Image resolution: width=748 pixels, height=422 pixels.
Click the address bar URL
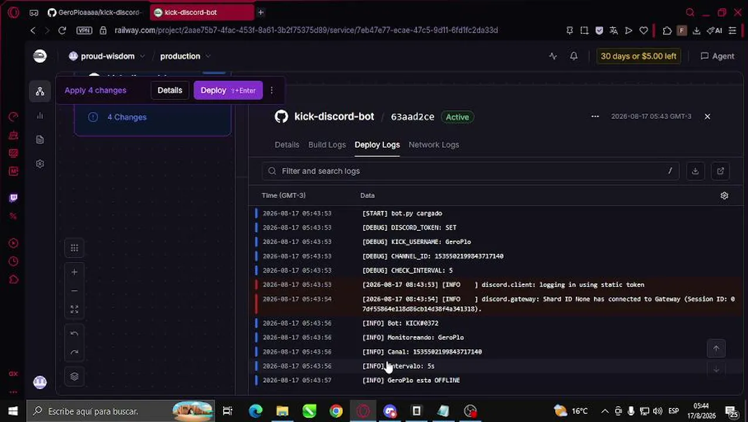click(x=306, y=30)
